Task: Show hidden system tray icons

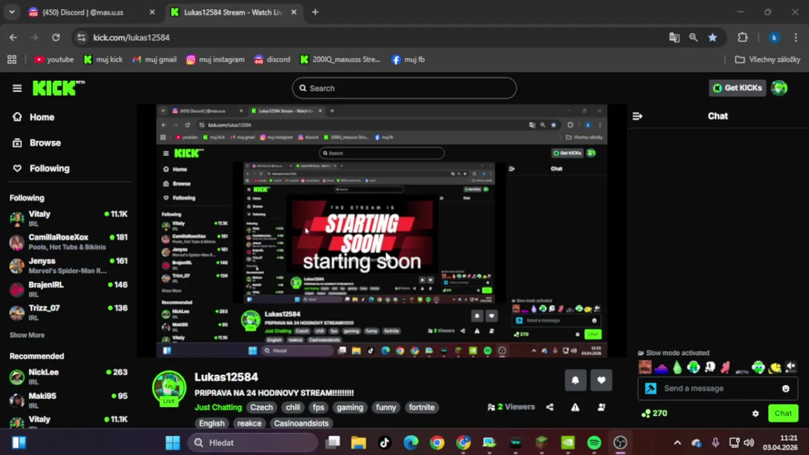Action: [677, 442]
